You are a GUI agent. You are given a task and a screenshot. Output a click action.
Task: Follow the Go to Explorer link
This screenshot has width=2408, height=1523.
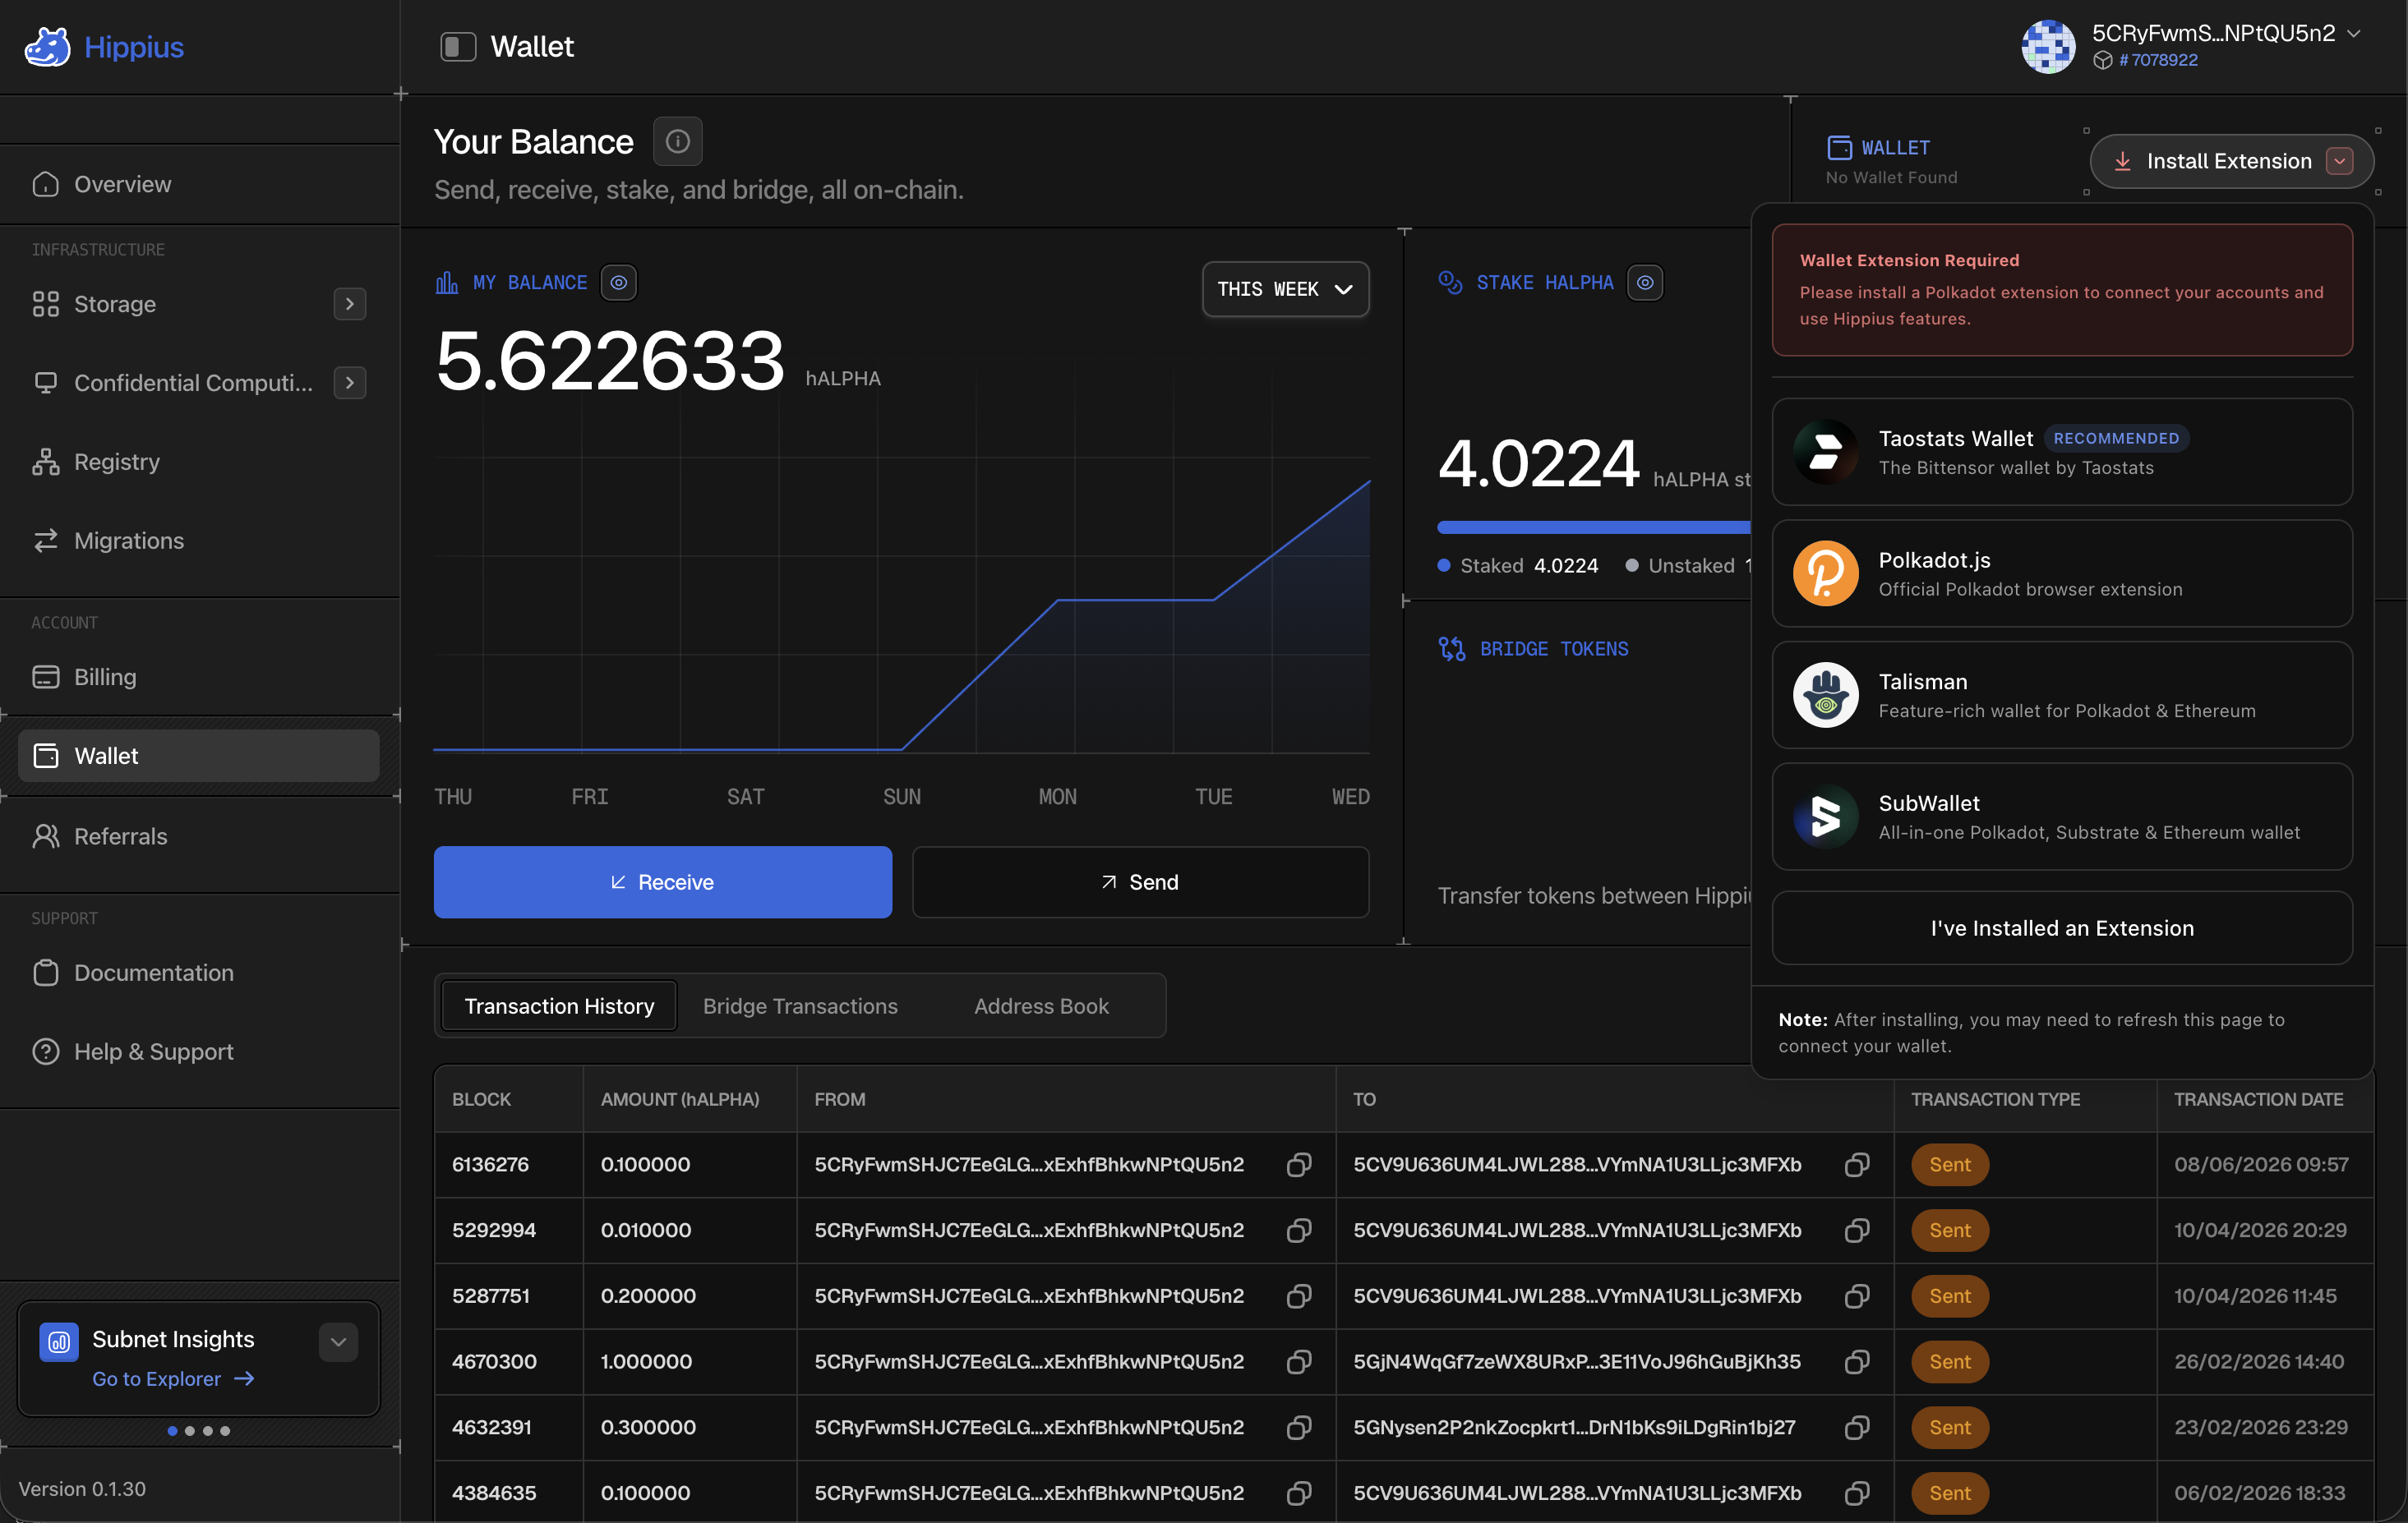click(x=173, y=1379)
